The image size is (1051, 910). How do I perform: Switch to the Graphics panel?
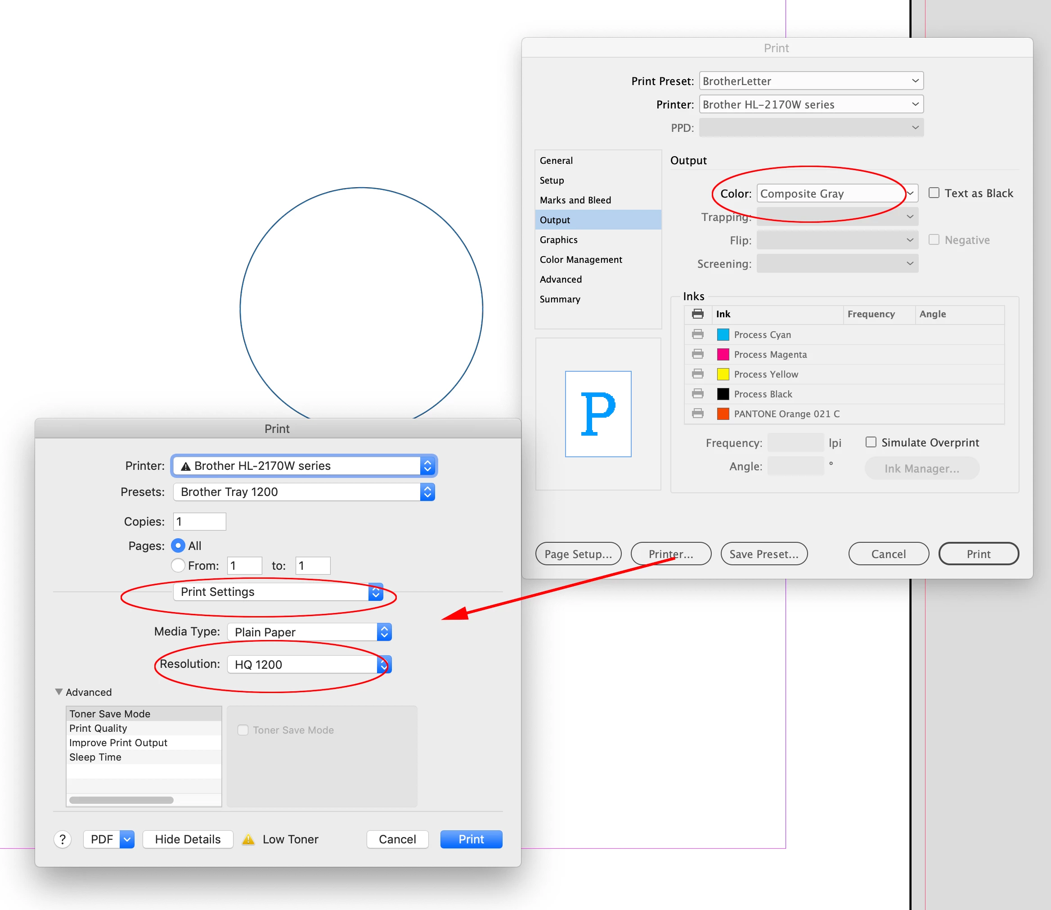coord(558,240)
